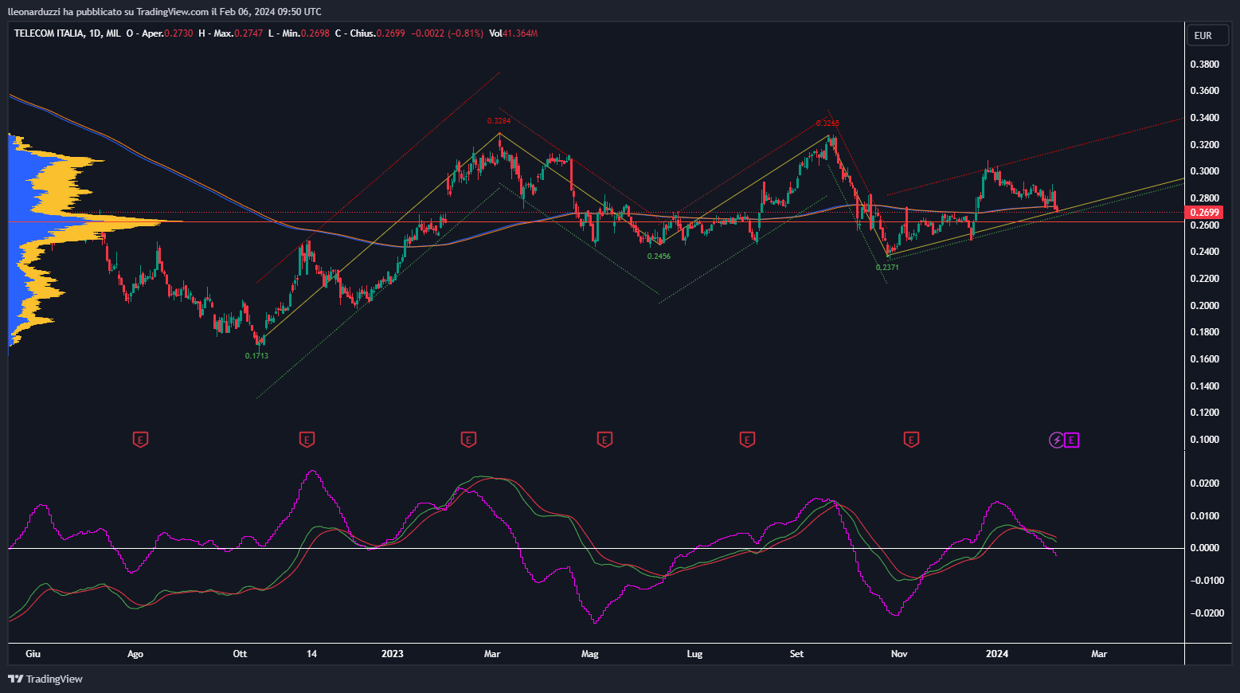Click the TELECOM ITALIA, 1D, MIL symbol title
This screenshot has width=1240, height=693.
(x=68, y=33)
